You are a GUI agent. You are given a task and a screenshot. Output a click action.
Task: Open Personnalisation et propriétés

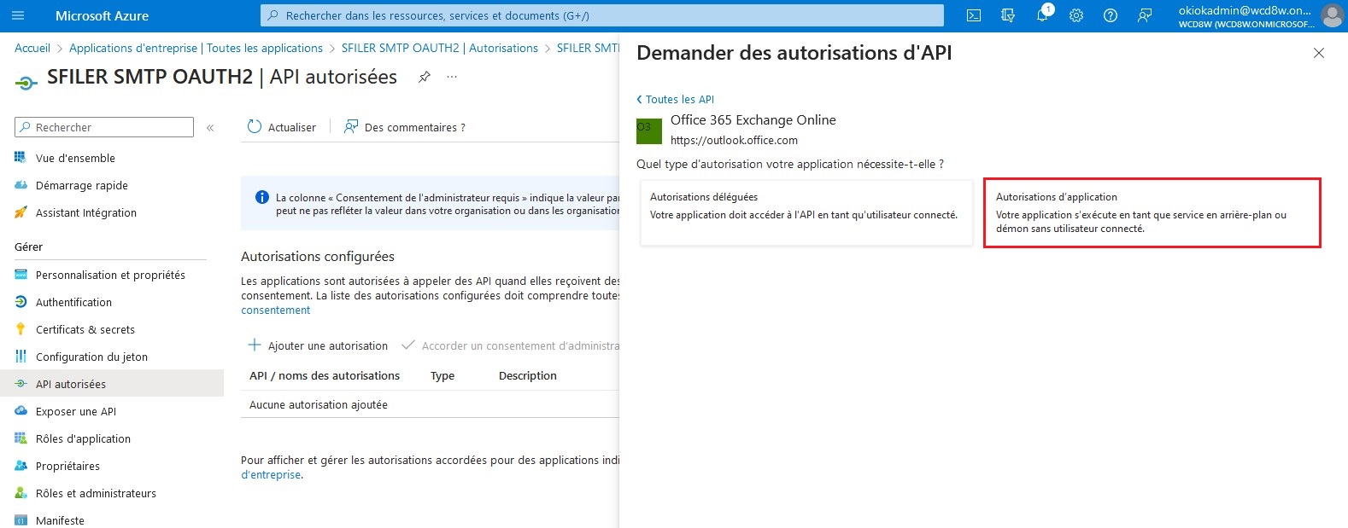[x=110, y=275]
